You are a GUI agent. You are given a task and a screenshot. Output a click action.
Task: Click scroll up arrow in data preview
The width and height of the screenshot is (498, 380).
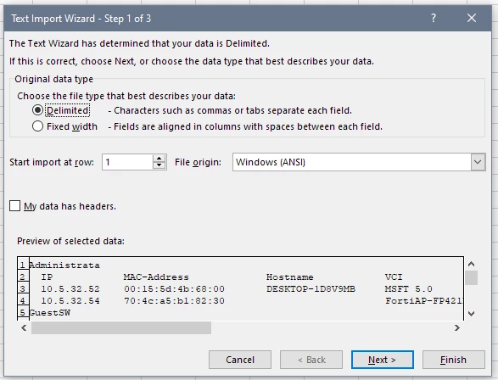472,264
